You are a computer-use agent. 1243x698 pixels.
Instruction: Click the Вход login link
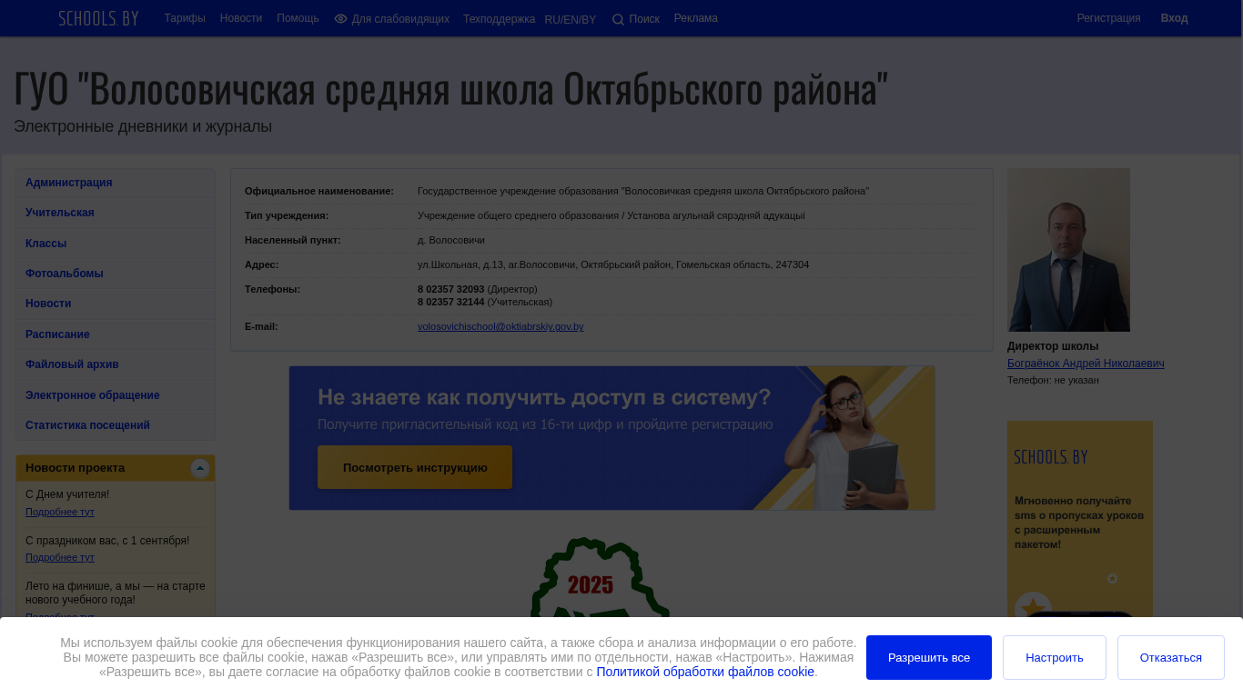pyautogui.click(x=1174, y=18)
